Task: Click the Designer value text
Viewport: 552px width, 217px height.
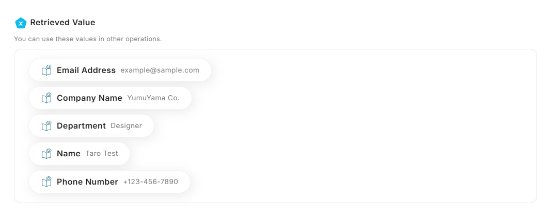Action: 126,126
